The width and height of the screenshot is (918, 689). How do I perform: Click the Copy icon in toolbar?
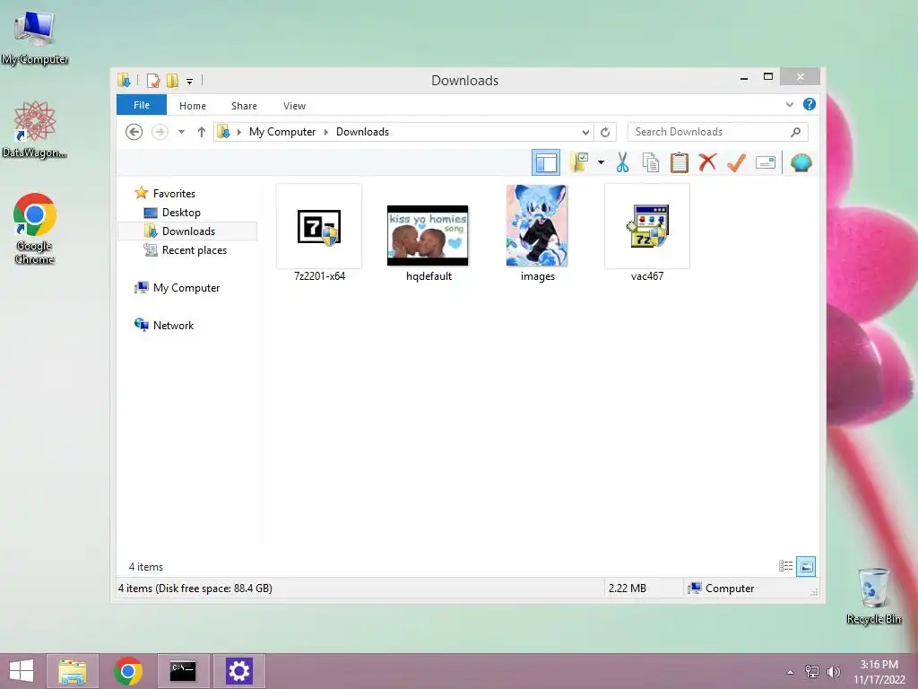[x=651, y=162]
